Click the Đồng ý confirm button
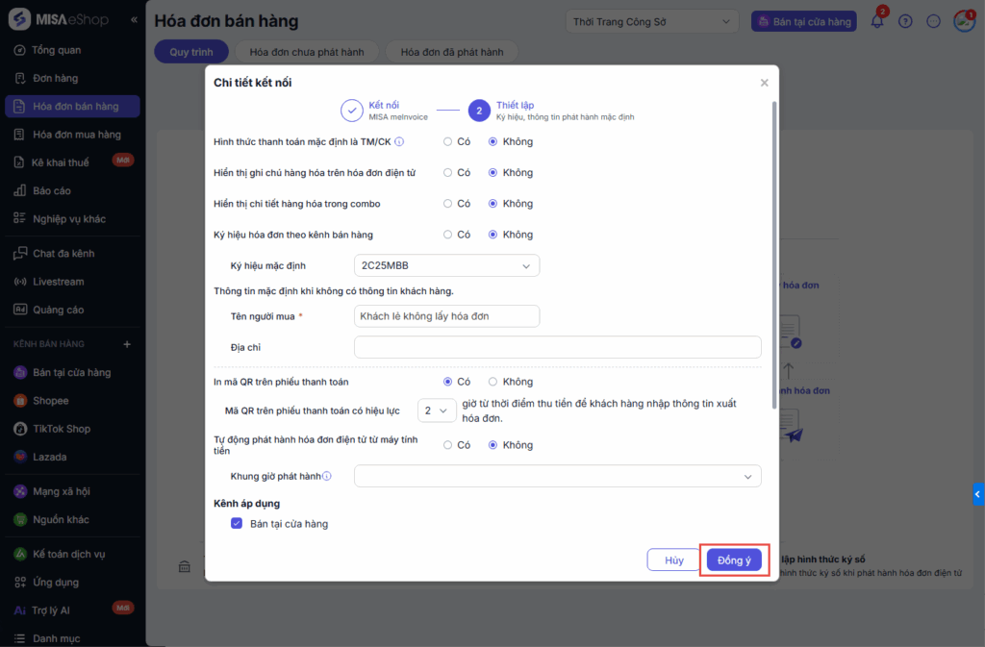 click(734, 560)
